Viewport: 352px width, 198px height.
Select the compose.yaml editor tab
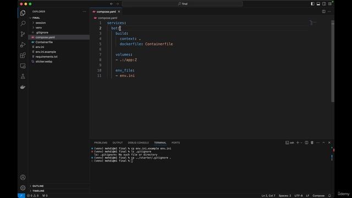[x=106, y=12]
